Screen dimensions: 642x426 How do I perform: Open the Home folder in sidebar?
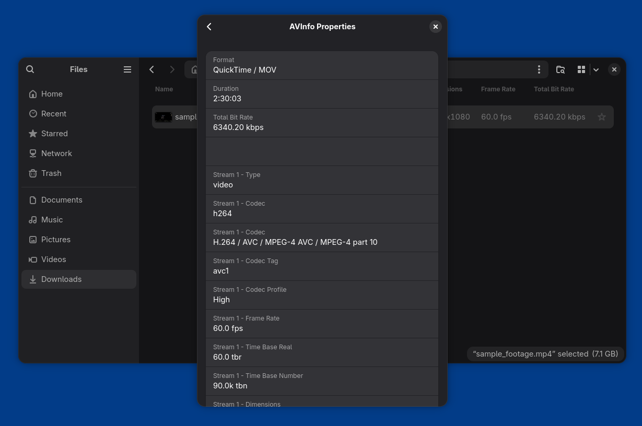[x=52, y=94]
